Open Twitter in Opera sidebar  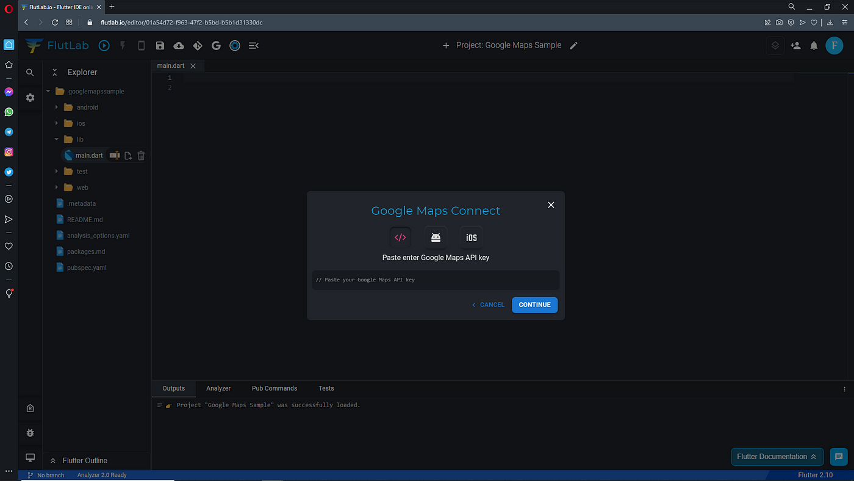(9, 172)
